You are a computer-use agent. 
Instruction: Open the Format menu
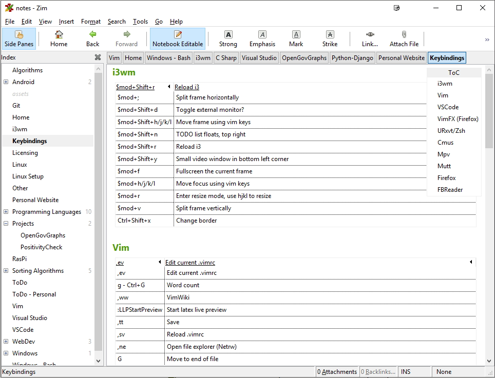coord(91,22)
